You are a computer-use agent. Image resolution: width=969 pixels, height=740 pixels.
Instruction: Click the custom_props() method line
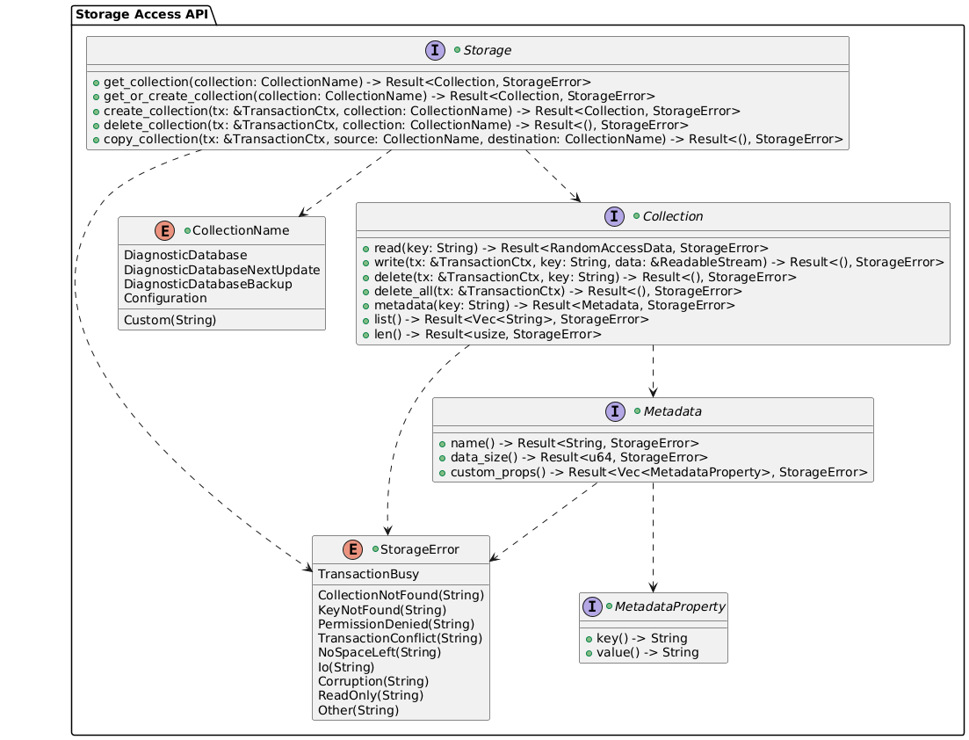pos(659,472)
